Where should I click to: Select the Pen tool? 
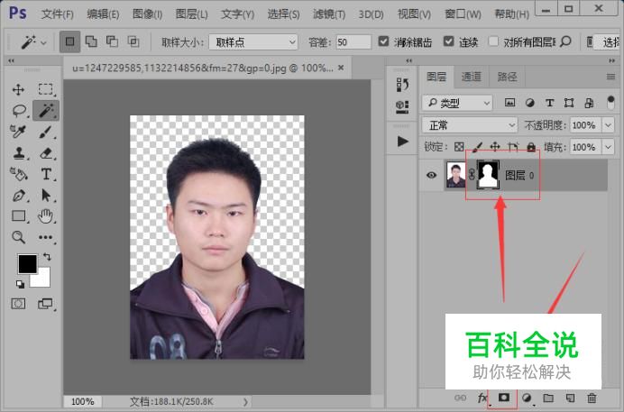point(18,196)
